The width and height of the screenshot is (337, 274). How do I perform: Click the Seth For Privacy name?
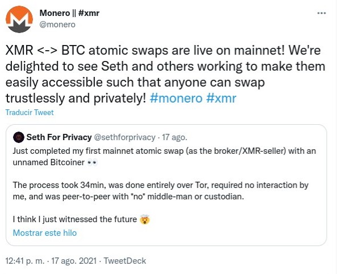[x=59, y=137]
